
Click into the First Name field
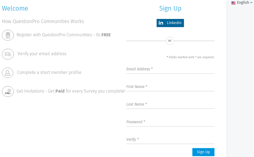coord(170,87)
